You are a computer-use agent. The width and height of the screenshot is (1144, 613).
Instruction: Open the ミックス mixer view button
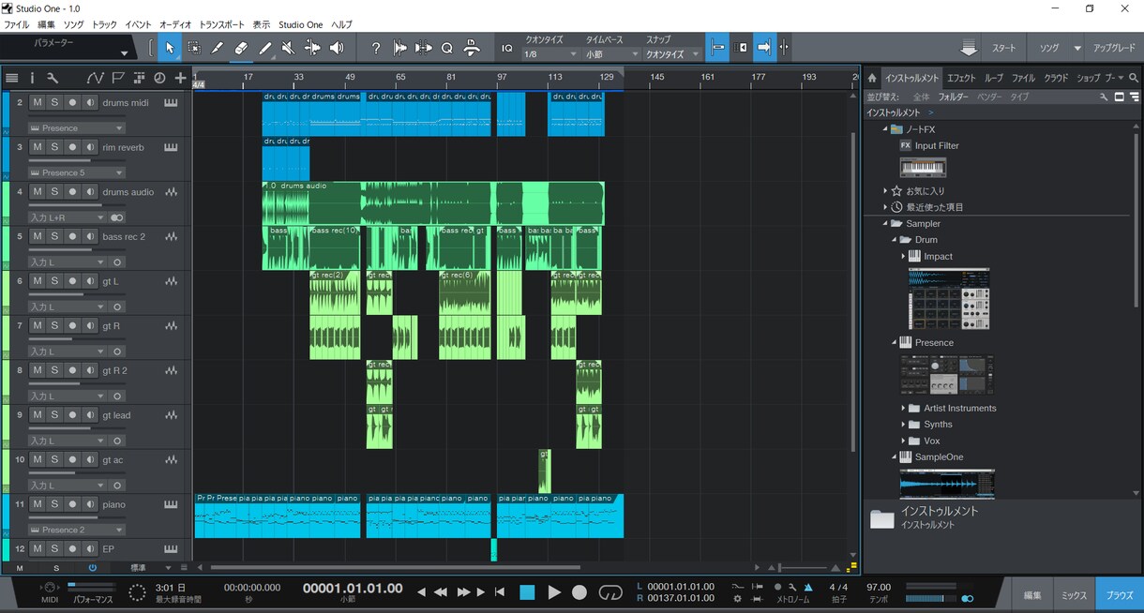(x=1074, y=595)
